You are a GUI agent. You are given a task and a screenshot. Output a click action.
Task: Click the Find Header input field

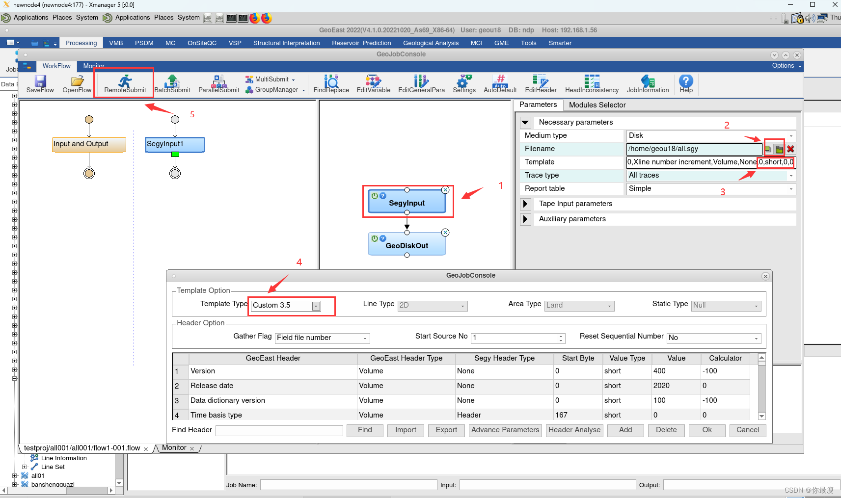click(279, 430)
